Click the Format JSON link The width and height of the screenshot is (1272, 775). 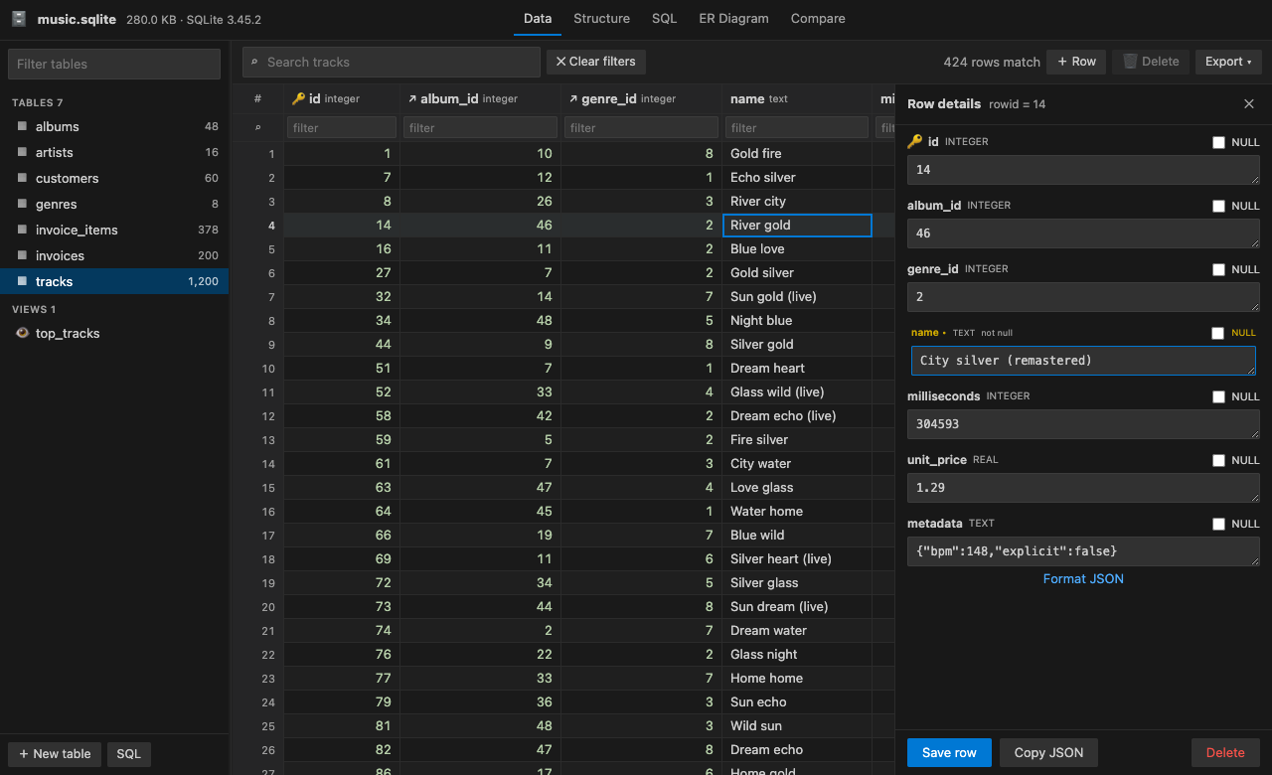coord(1083,578)
